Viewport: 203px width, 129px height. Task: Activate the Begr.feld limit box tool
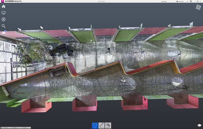(108, 125)
